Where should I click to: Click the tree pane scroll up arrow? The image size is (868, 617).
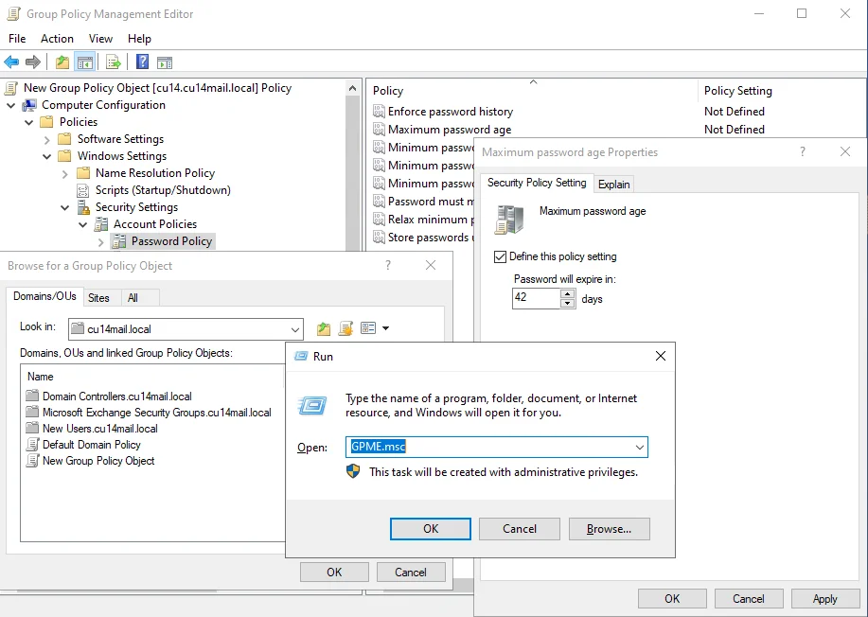pos(353,89)
